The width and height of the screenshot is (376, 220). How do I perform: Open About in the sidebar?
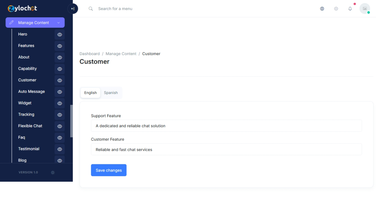(24, 57)
